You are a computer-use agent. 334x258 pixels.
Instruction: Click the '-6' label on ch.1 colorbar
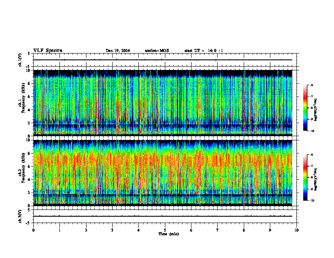point(311,85)
